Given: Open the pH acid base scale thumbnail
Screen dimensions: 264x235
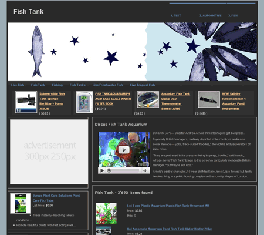Looking at the screenshot, I should click(x=84, y=102).
